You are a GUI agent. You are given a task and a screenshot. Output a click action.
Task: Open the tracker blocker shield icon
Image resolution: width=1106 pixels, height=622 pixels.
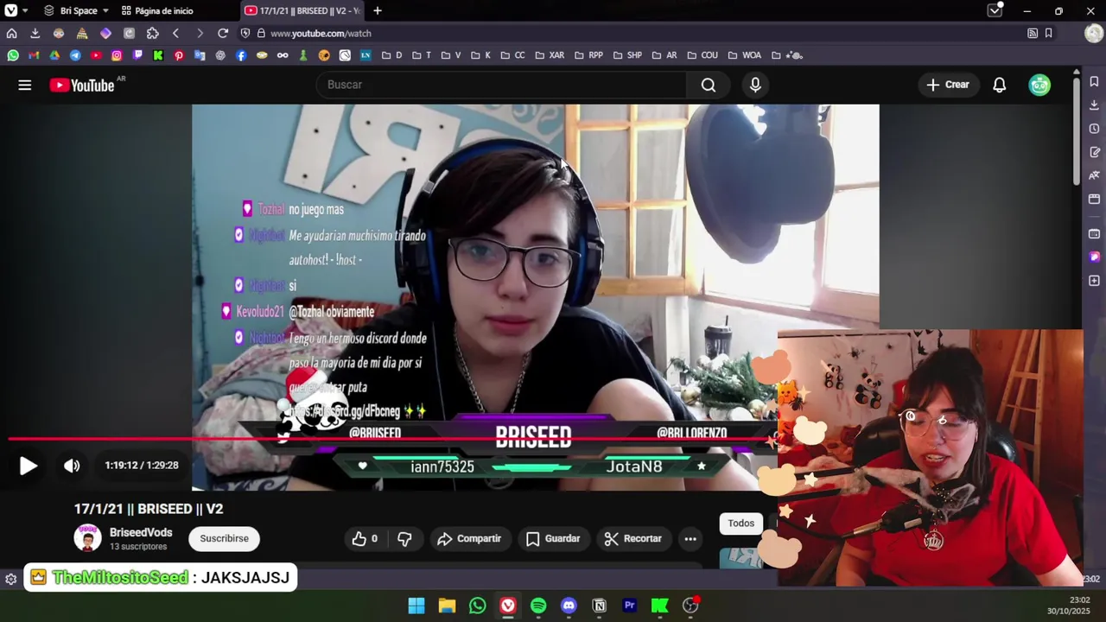click(245, 33)
